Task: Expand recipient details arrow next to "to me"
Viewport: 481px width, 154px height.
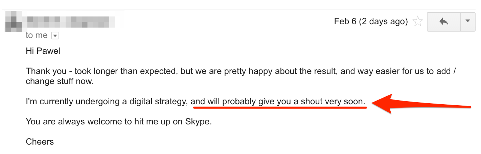Action: pos(54,35)
